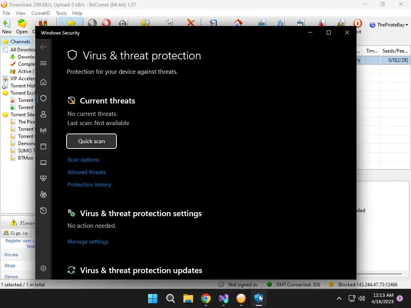The width and height of the screenshot is (411, 308).
Task: Open the Tools menu in BitComet
Action: [x=61, y=13]
